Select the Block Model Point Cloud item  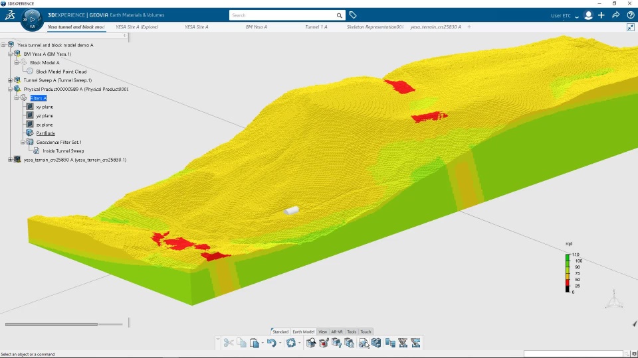(61, 72)
